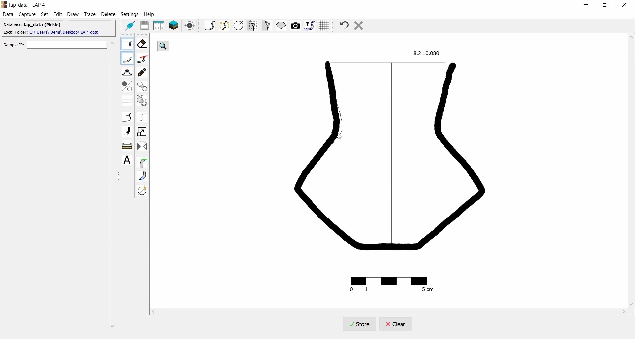The image size is (635, 339).
Task: Click the save (floppy disk) icon
Action: click(145, 25)
